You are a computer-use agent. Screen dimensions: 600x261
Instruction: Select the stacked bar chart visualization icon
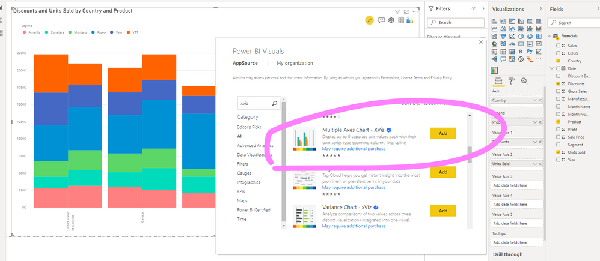click(494, 21)
